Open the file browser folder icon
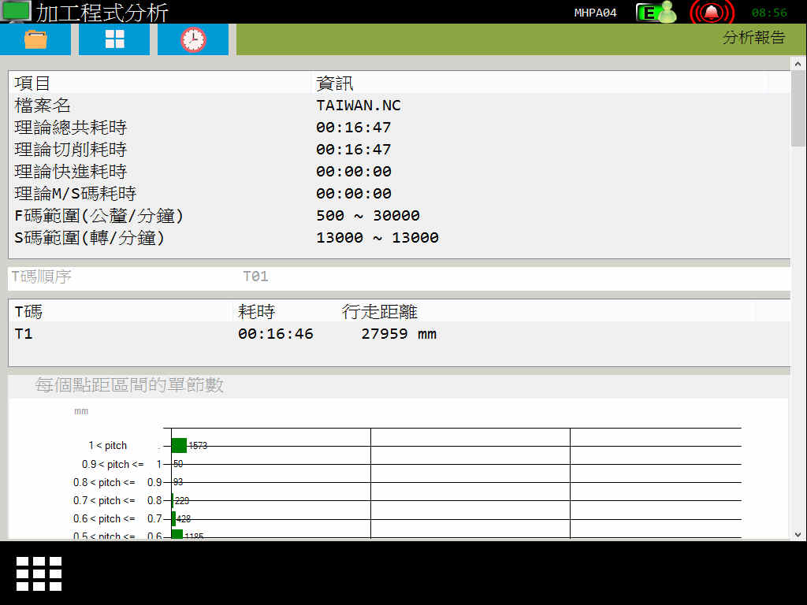Screen dimensions: 807x605 35,39
